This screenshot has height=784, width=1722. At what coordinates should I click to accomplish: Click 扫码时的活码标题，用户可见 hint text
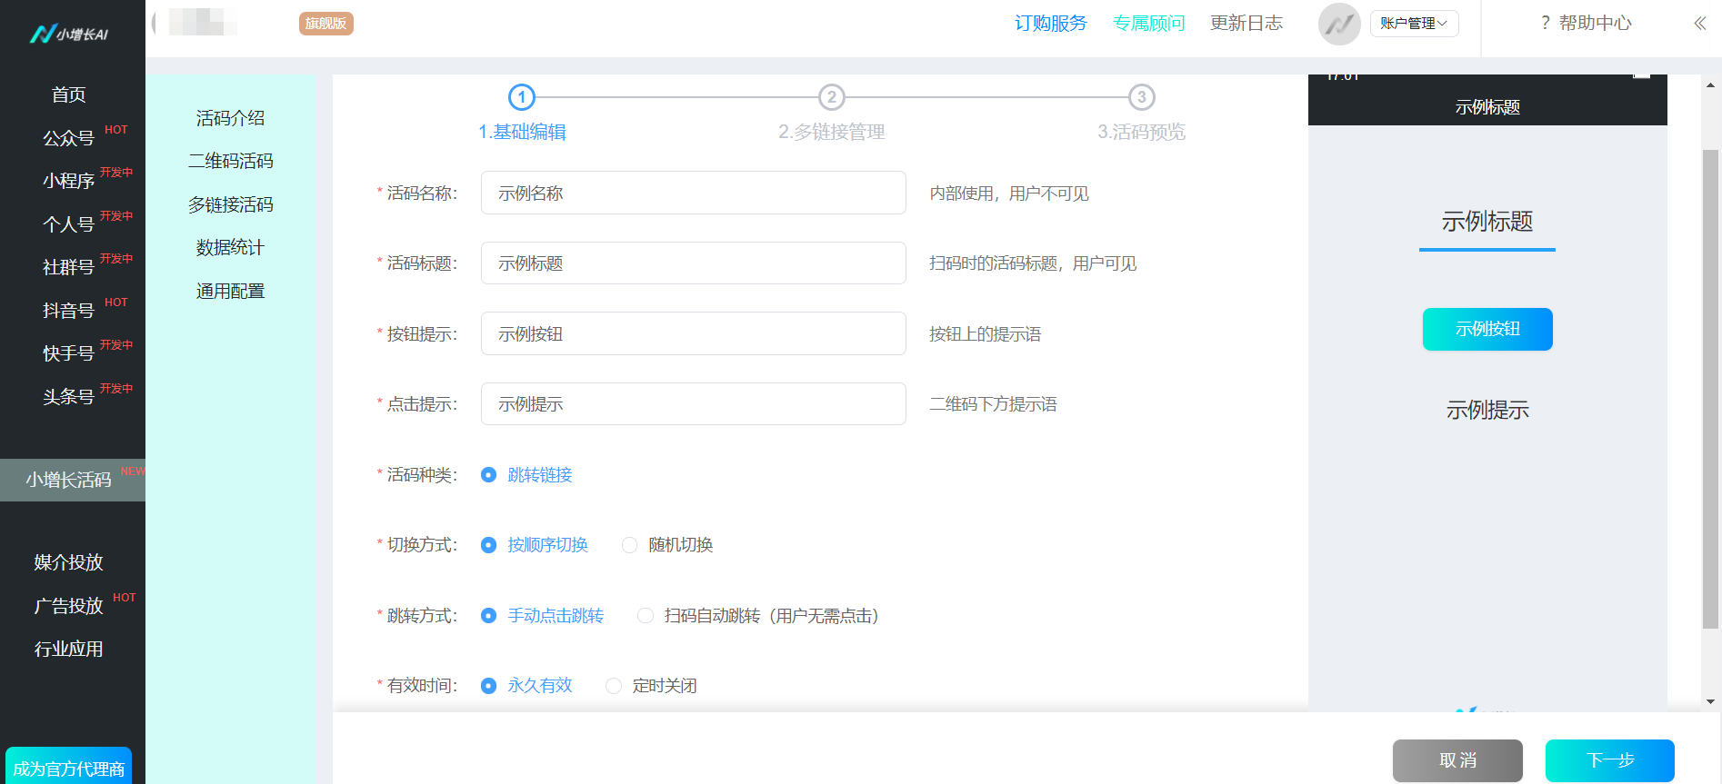coord(1033,263)
